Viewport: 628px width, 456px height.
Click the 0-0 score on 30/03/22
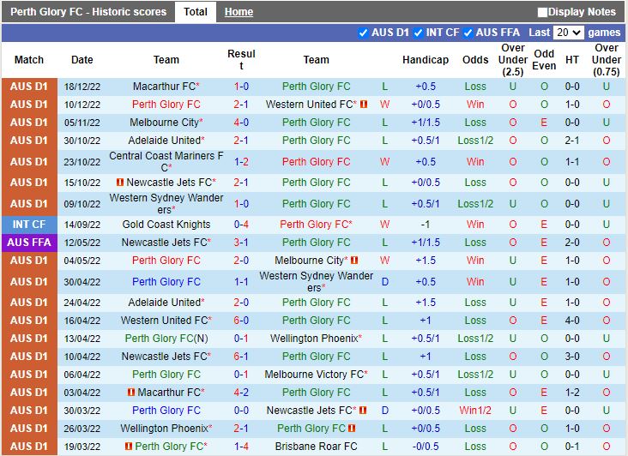pos(241,411)
